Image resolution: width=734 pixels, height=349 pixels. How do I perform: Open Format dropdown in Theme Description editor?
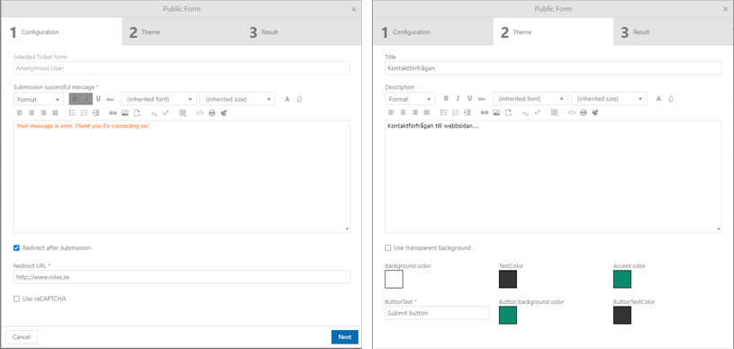(410, 99)
